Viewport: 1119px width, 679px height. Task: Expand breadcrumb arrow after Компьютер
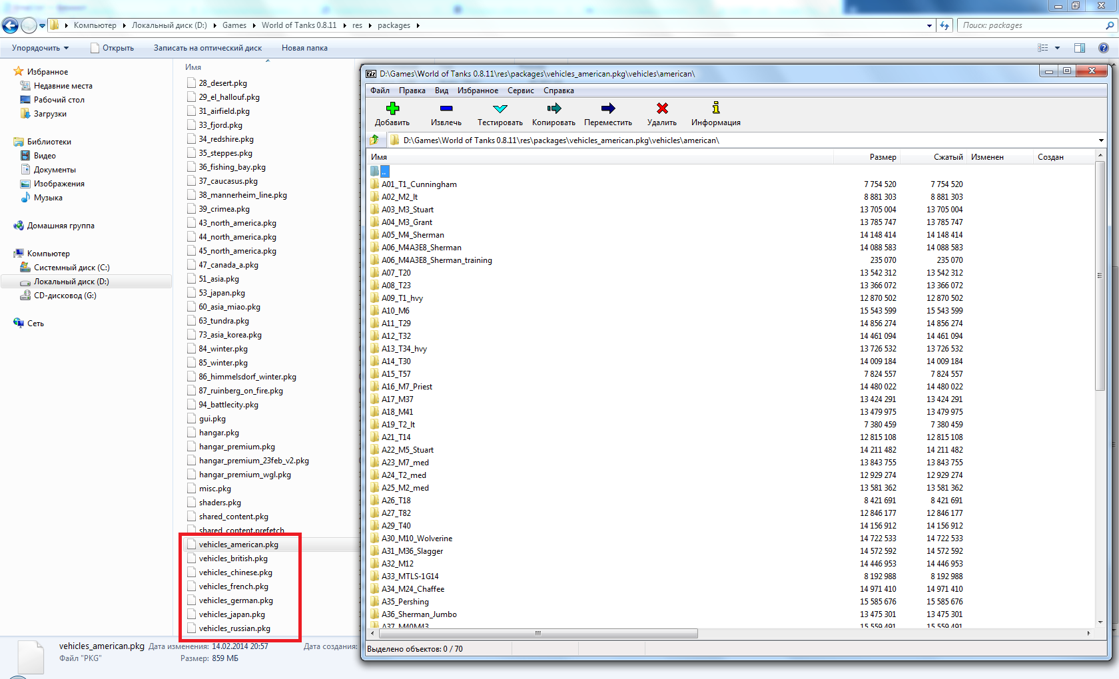point(124,25)
